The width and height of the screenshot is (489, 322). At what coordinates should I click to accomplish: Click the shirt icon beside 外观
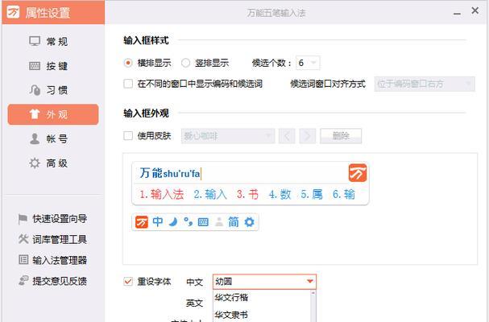pos(35,114)
